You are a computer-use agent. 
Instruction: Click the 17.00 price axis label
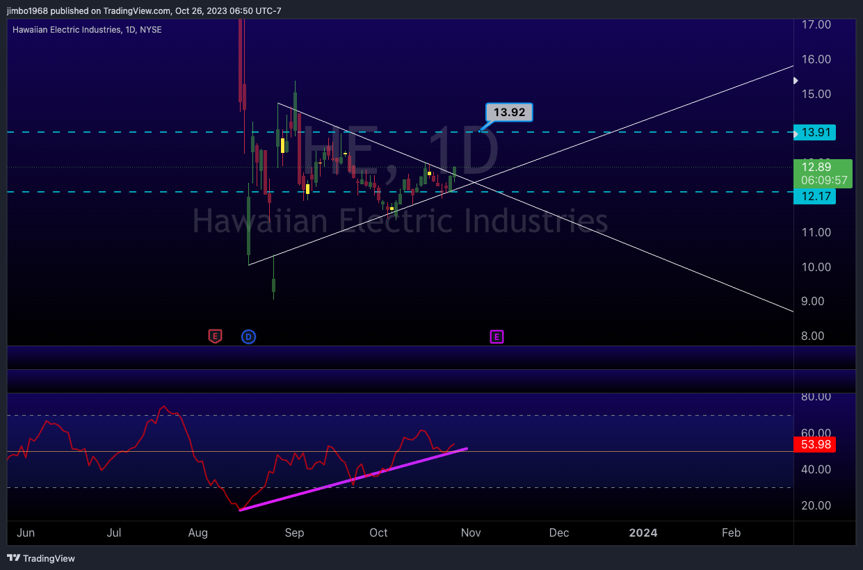point(816,24)
